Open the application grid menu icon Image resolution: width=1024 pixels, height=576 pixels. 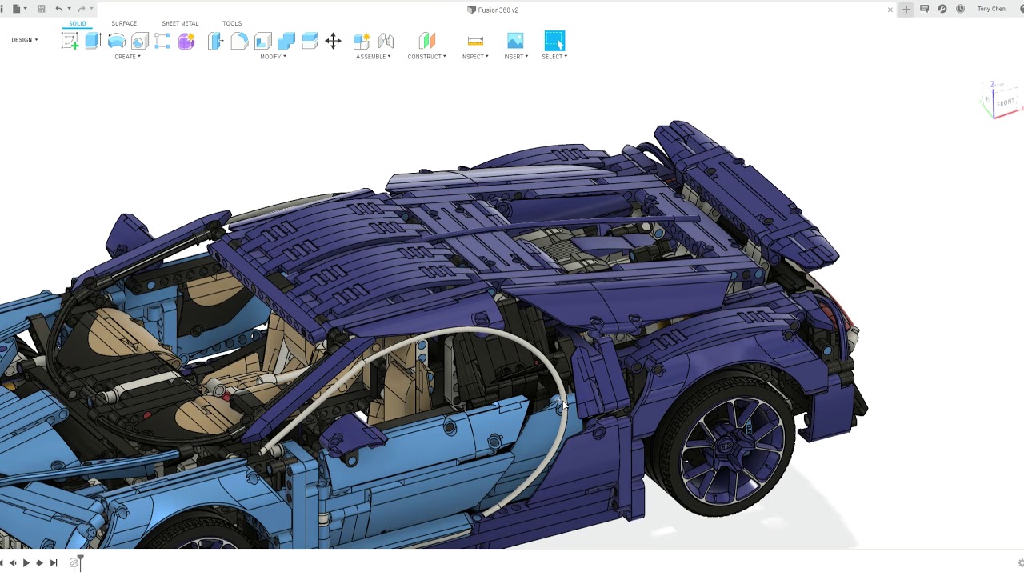[2, 9]
